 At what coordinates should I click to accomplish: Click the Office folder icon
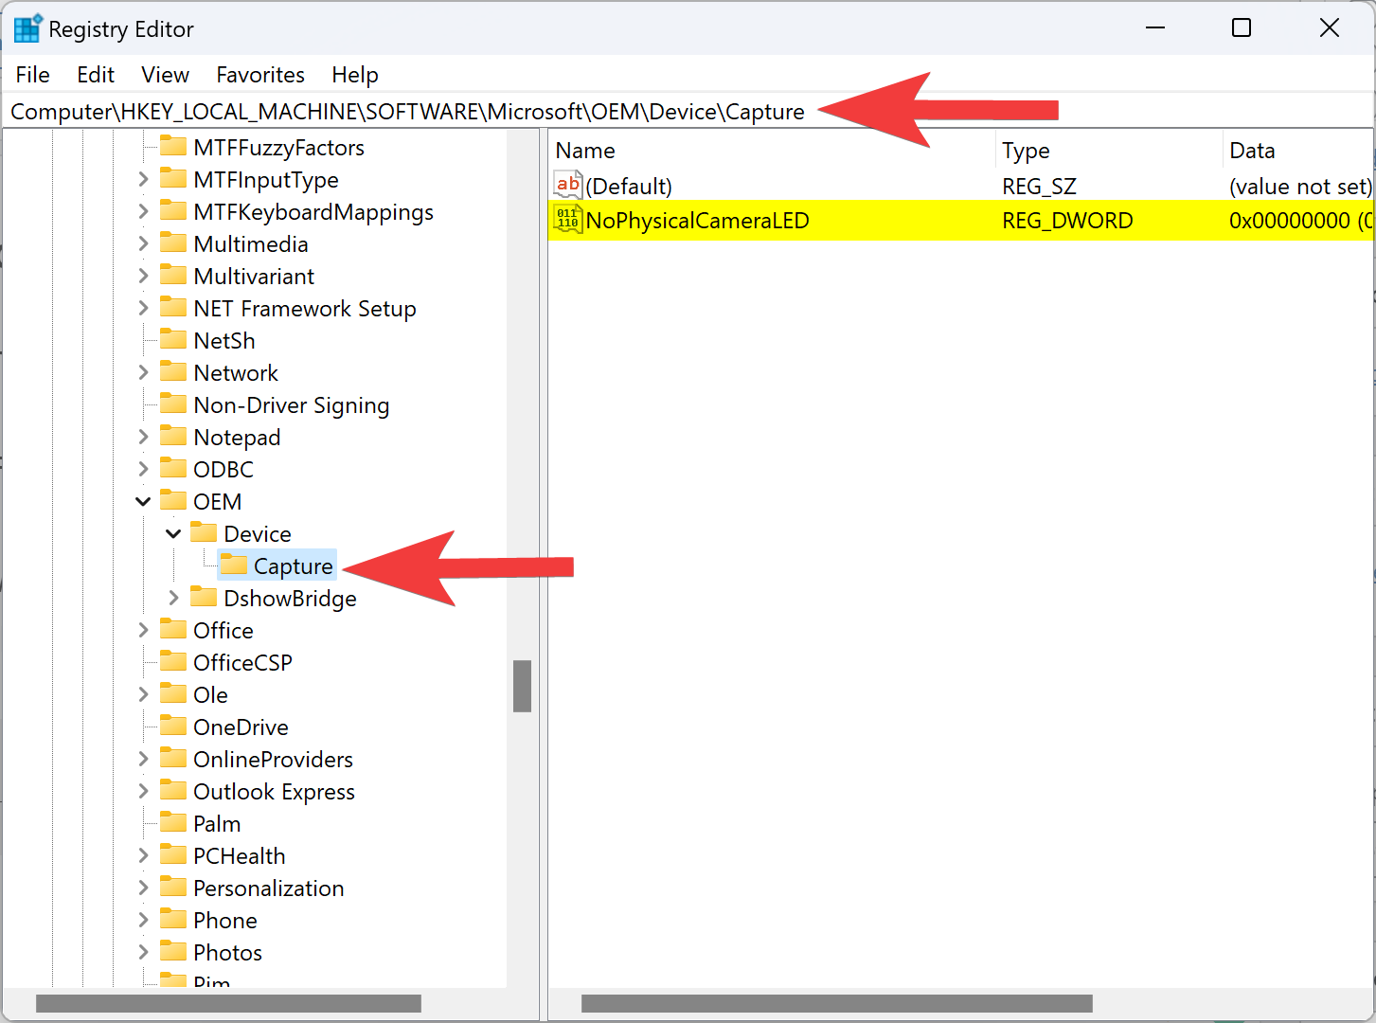coord(173,629)
